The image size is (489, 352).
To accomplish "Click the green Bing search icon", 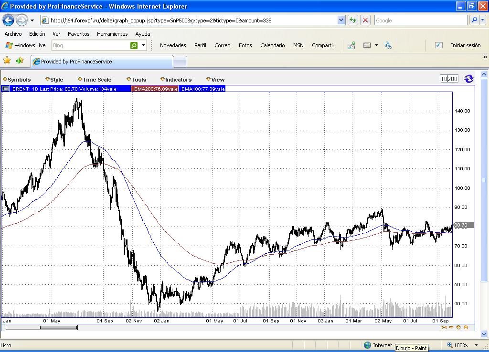I will point(134,45).
